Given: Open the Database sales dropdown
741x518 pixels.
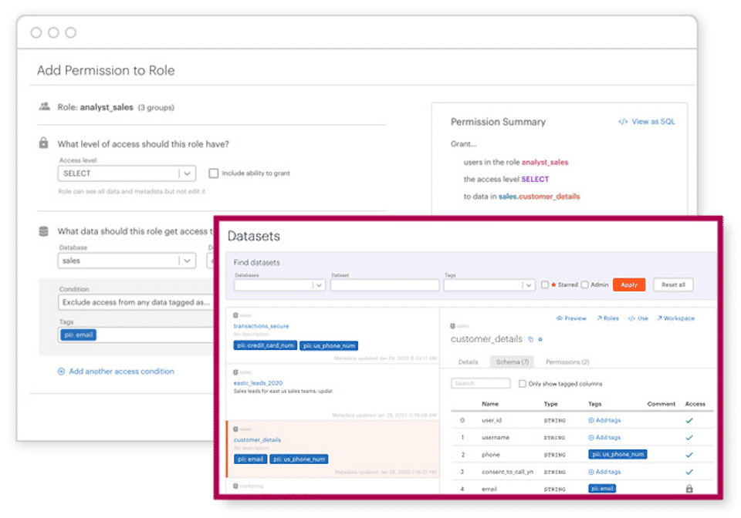Looking at the screenshot, I should tap(127, 261).
